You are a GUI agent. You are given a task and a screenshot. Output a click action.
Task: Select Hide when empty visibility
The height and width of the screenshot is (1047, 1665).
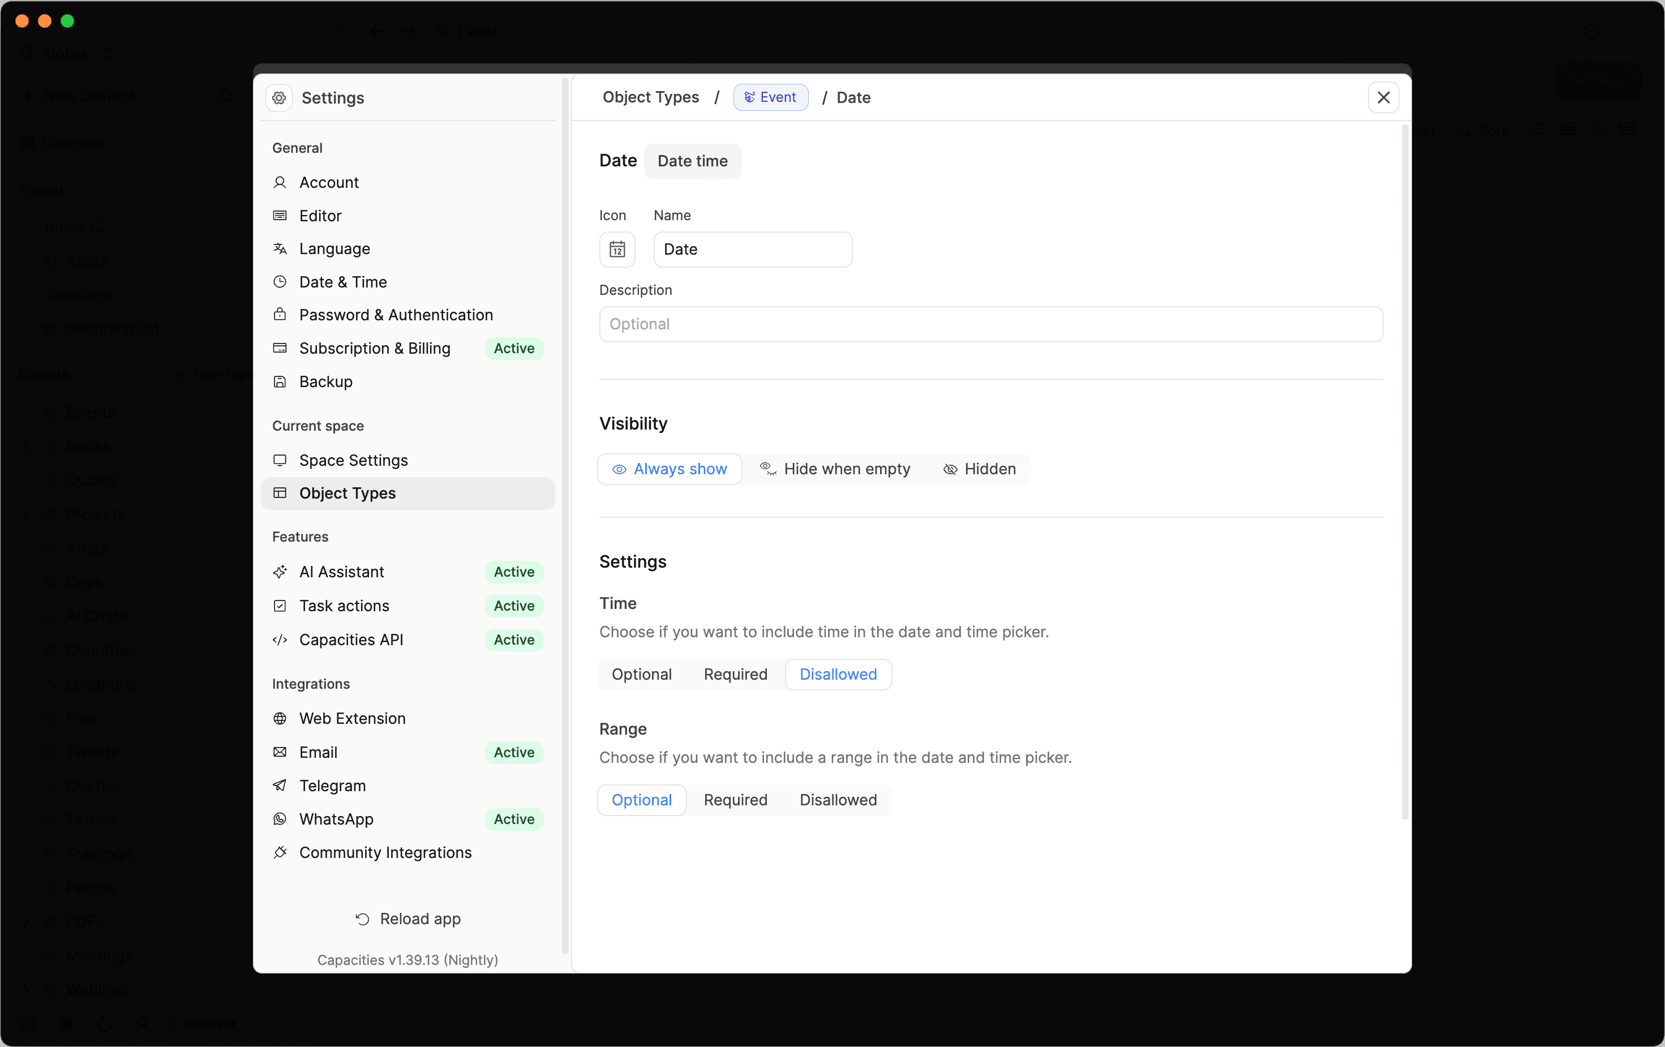(x=835, y=470)
